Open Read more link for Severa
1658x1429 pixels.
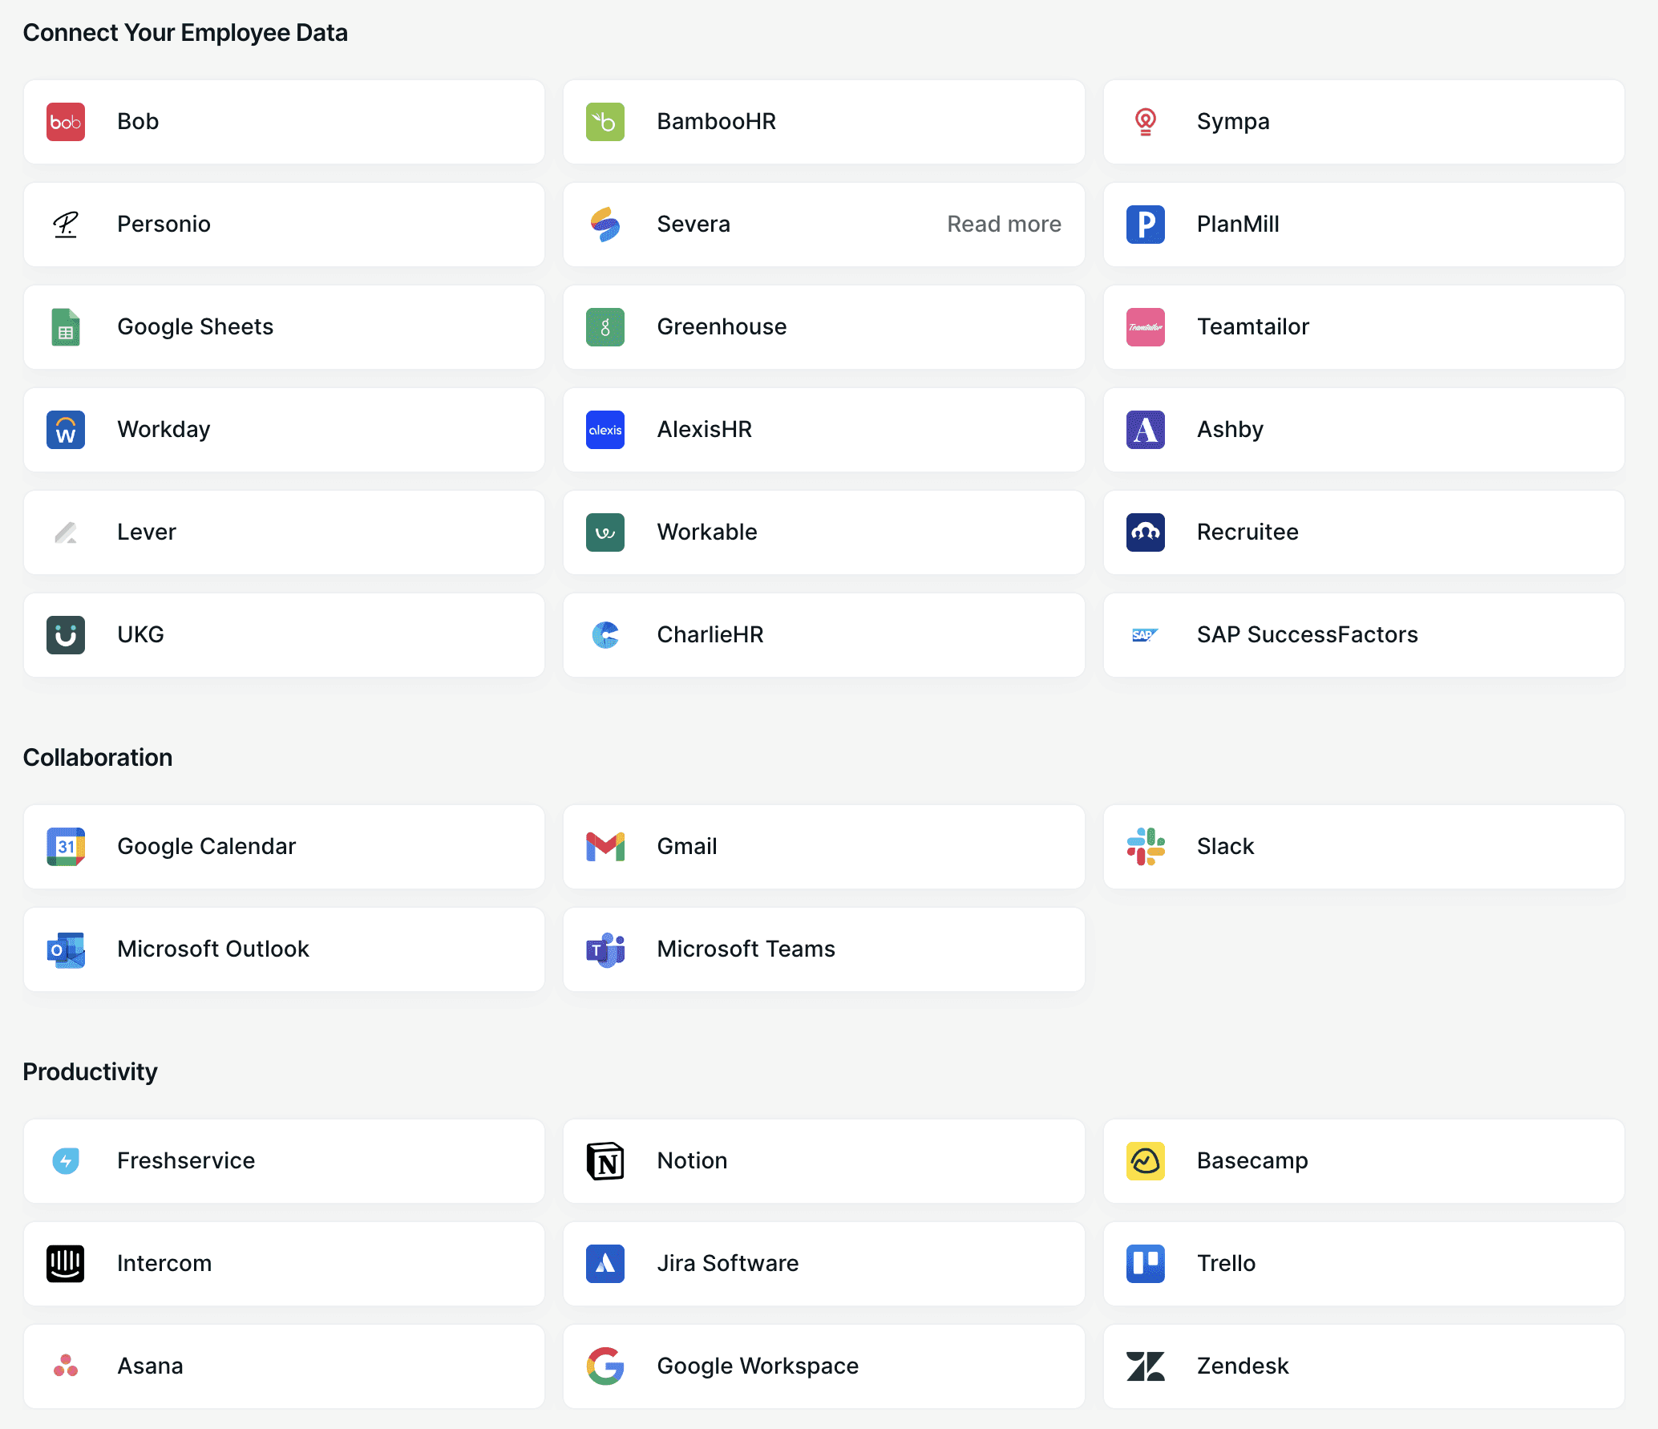[x=1004, y=225]
